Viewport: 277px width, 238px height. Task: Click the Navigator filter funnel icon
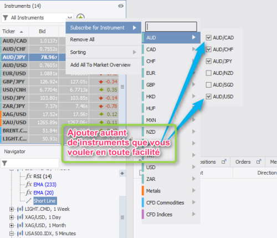[4, 163]
